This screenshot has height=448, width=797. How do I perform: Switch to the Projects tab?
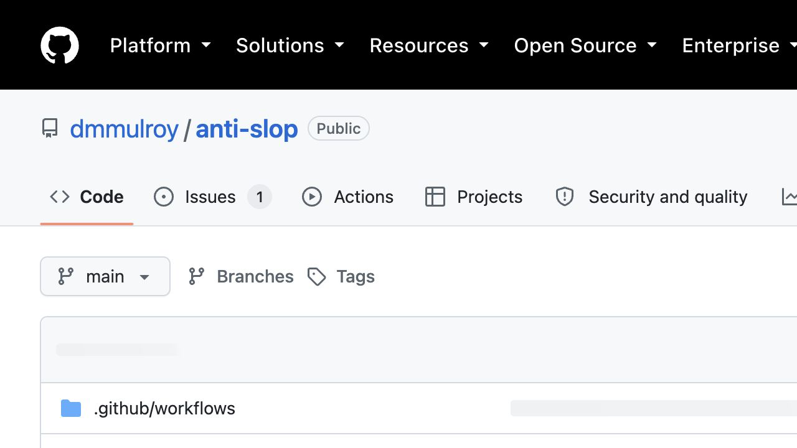point(474,197)
